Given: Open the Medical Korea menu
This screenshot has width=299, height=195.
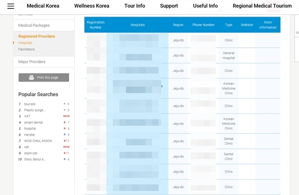Looking at the screenshot, I should (43, 6).
